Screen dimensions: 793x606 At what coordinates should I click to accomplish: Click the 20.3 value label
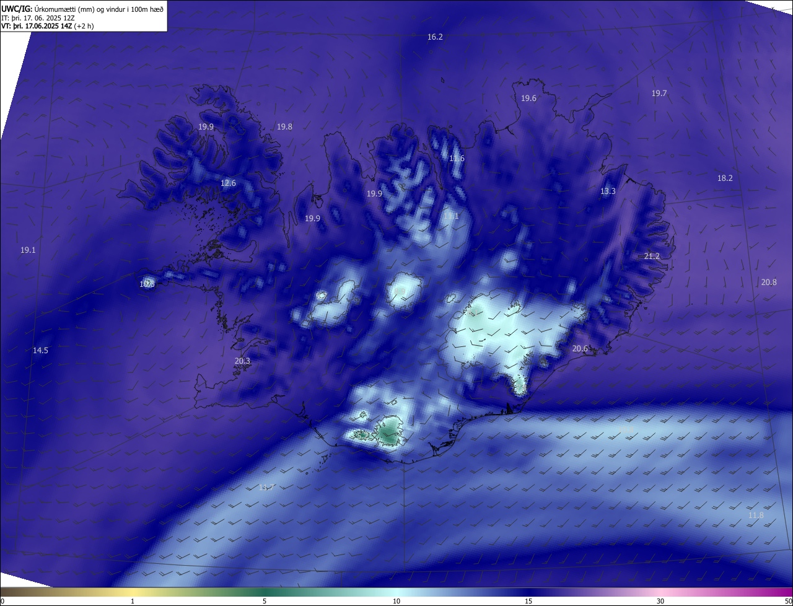242,361
